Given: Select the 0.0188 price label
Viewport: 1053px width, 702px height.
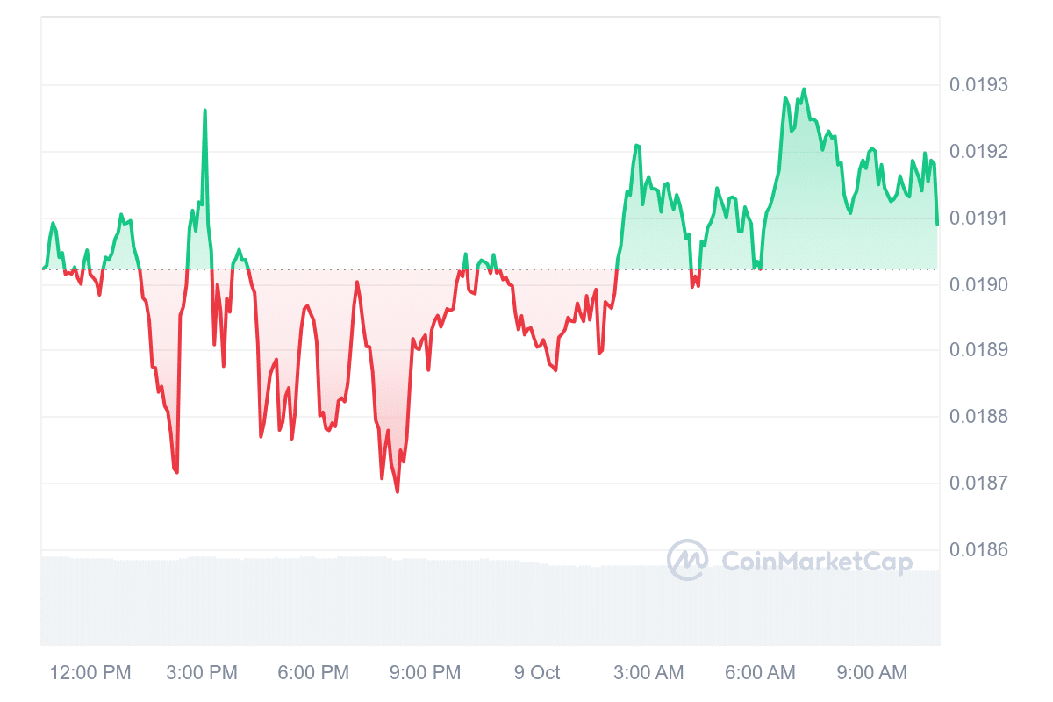Looking at the screenshot, I should [x=978, y=417].
